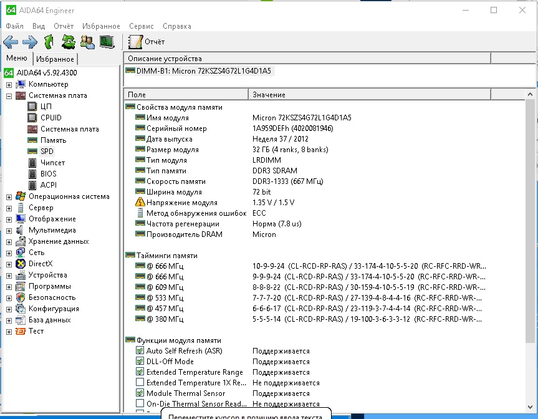Select the ACPI chip icon
Viewport: 538px width, 419px height.
(x=32, y=185)
